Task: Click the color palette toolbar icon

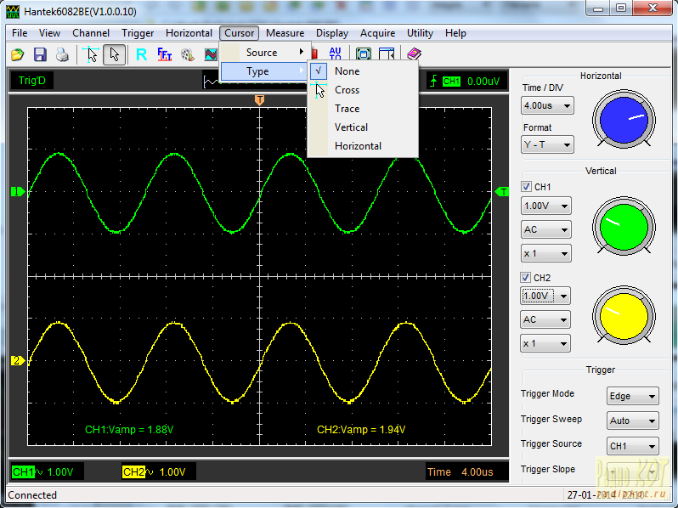Action: [x=187, y=54]
